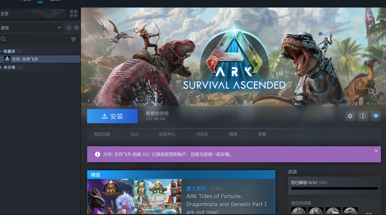Click the 您已解锁 0/32 text
This screenshot has height=215, width=386.
pyautogui.click(x=309, y=183)
